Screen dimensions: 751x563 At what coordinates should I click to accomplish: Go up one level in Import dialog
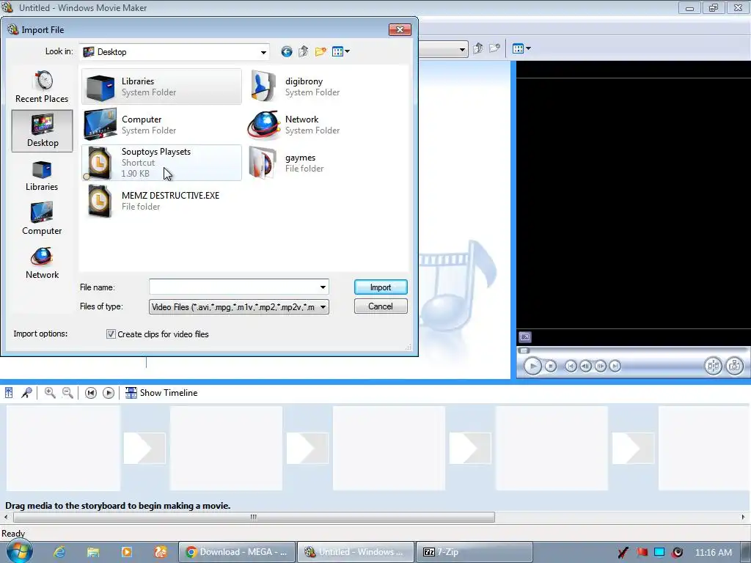point(303,52)
